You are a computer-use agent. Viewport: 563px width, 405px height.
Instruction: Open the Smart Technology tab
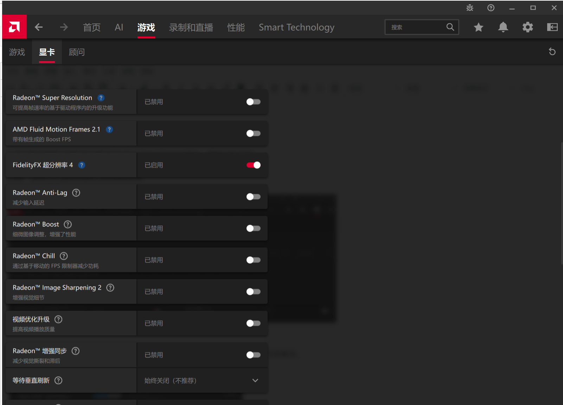pos(296,27)
